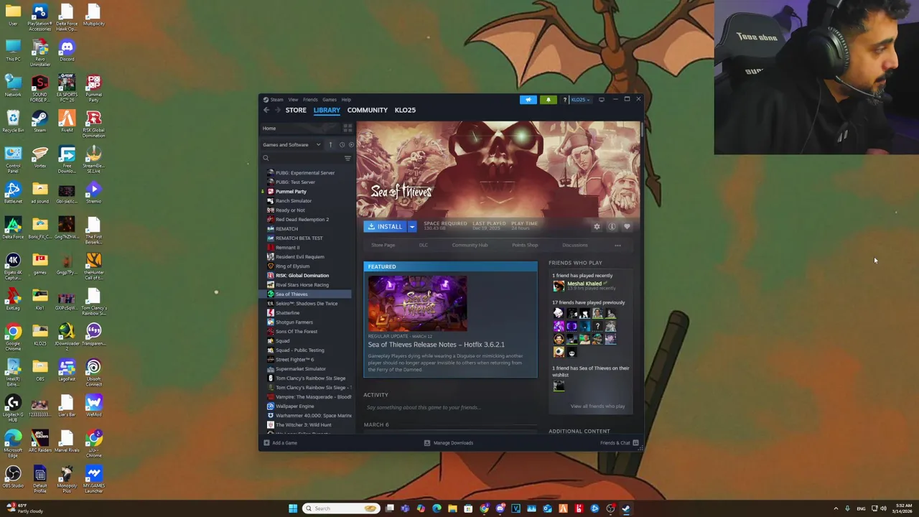Switch library to grid view icon
This screenshot has width=919, height=517.
point(347,128)
